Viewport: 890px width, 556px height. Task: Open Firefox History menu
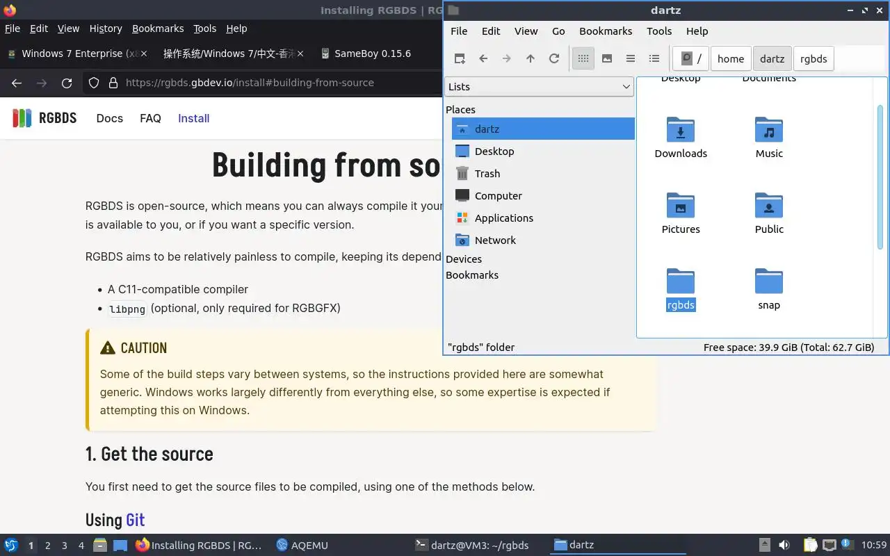coord(106,28)
